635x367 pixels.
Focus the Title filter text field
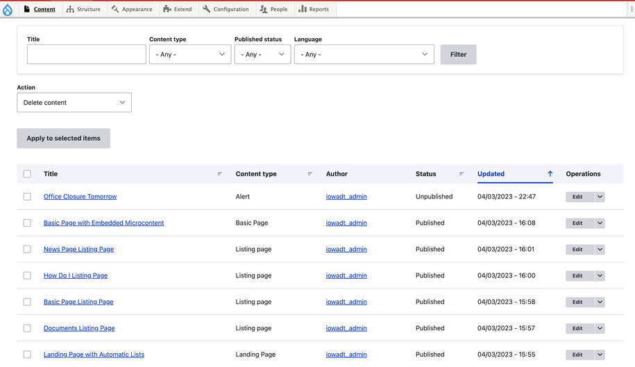86,54
